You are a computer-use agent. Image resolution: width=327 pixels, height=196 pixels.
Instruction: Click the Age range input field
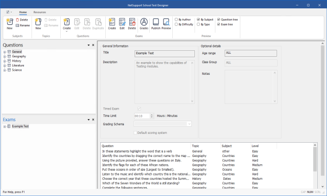click(x=251, y=53)
